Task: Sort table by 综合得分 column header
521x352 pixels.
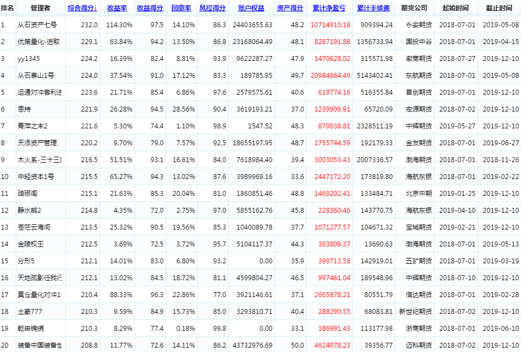Action: pyautogui.click(x=82, y=8)
